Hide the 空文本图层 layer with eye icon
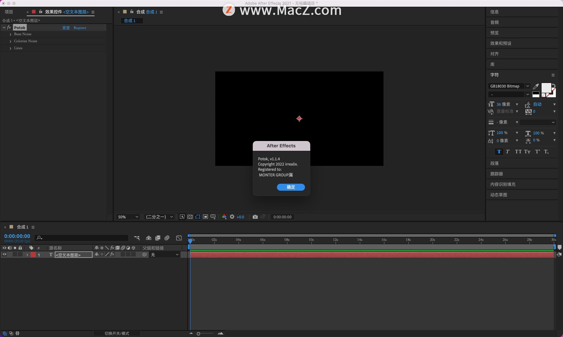The width and height of the screenshot is (563, 337). pos(4,255)
